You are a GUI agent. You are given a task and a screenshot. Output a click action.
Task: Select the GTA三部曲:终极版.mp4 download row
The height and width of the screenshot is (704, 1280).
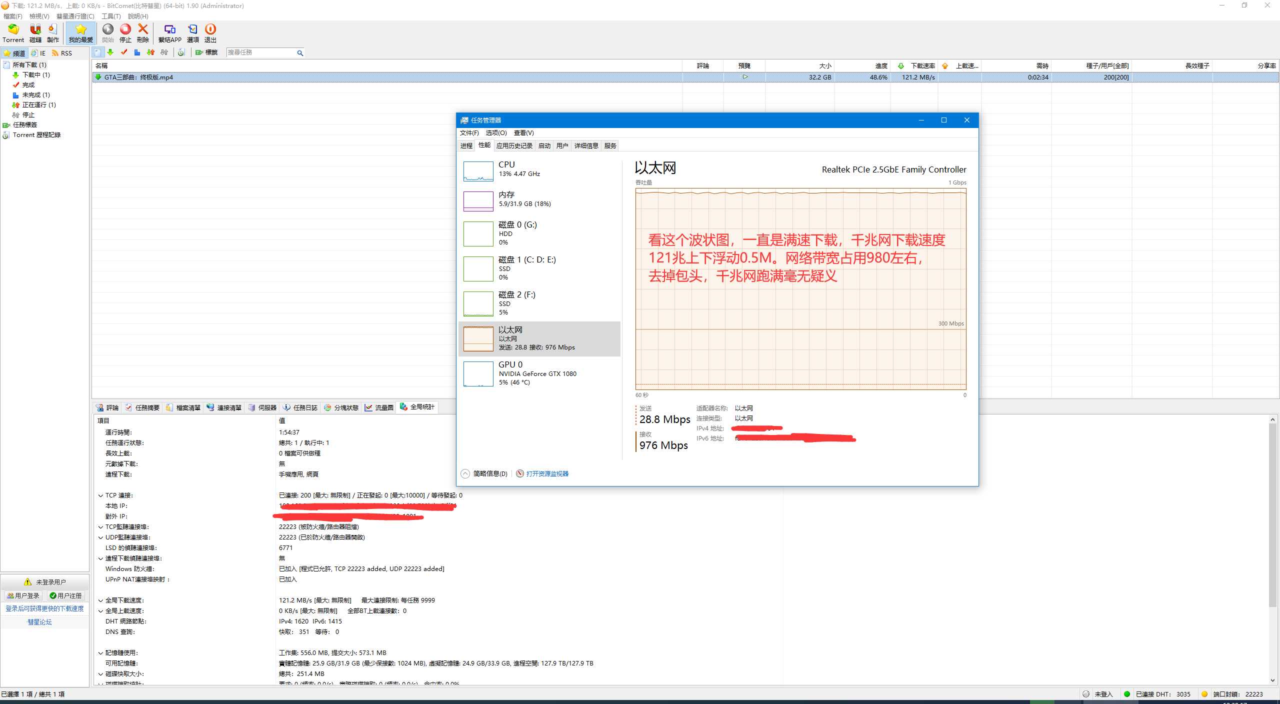[x=685, y=77]
